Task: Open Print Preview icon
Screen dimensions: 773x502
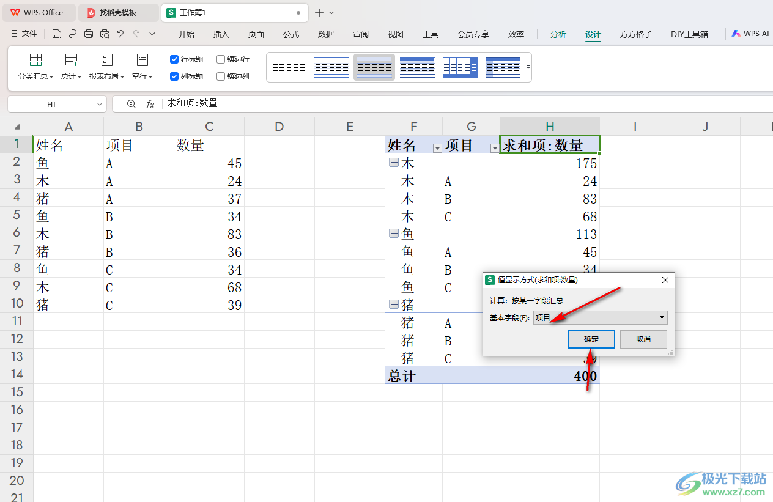Action: click(105, 34)
